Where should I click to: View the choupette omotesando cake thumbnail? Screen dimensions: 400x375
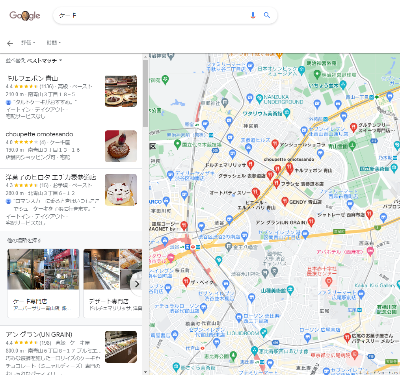121,146
